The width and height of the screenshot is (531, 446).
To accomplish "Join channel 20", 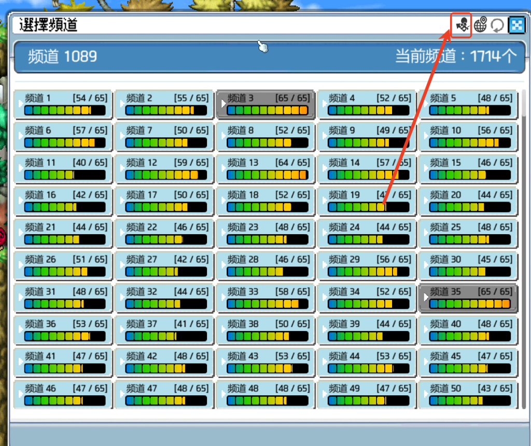I will tap(468, 201).
